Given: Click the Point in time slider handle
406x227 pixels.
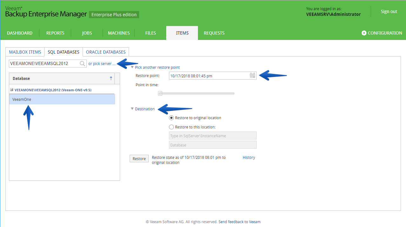Looking at the screenshot, I should point(160,93).
